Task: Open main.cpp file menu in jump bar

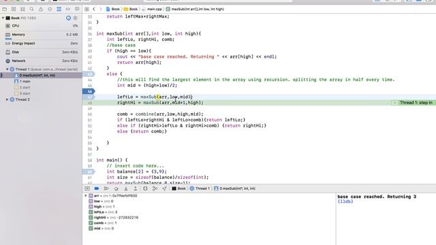Action: point(152,9)
